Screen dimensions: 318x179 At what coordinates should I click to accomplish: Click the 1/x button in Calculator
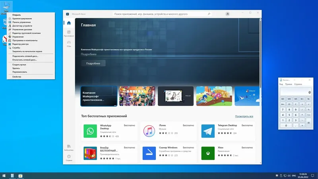point(308,115)
